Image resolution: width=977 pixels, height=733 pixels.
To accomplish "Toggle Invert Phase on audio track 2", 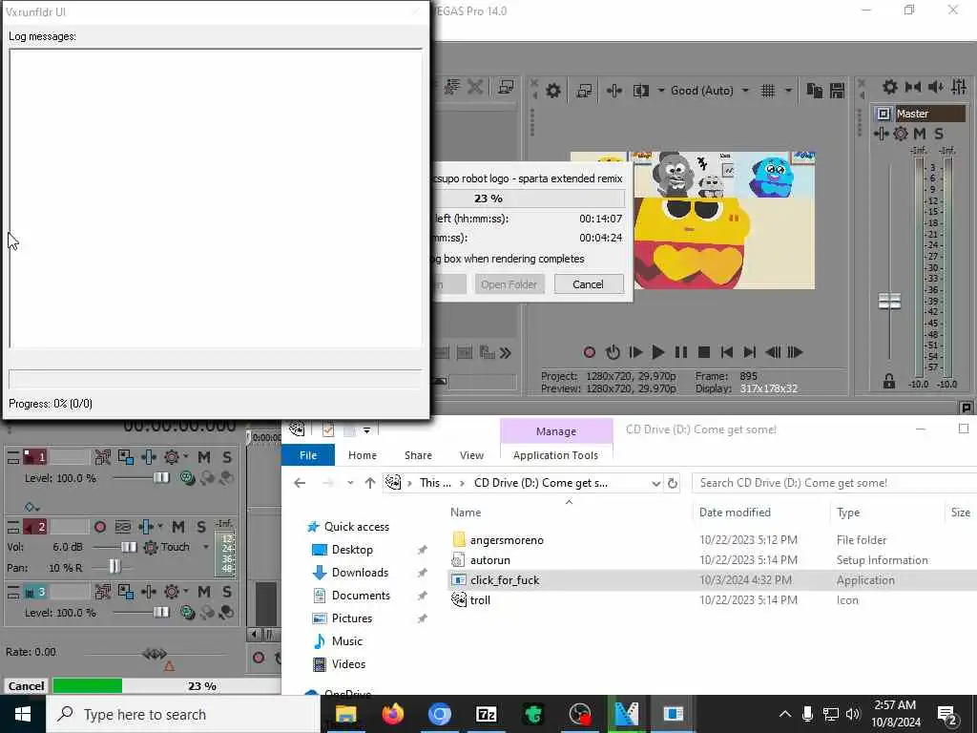I will pos(123,527).
